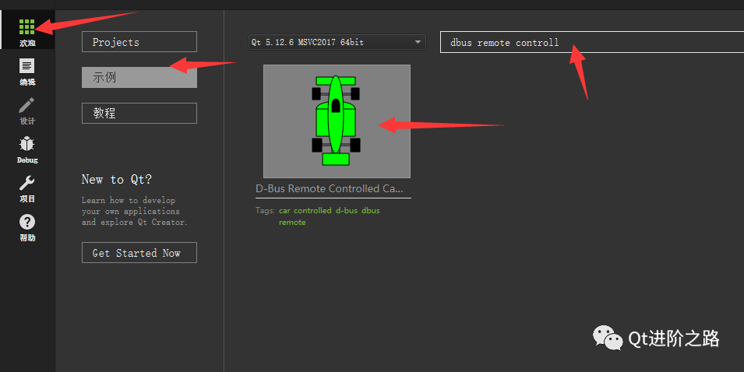The image size is (744, 372).
Task: Click the Get Started Now button
Action: point(139,253)
